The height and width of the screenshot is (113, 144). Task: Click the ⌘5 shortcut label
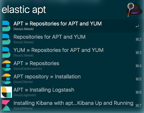pyautogui.click(x=138, y=79)
